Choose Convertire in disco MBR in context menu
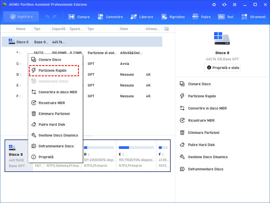The width and height of the screenshot is (270, 203). pos(55,92)
